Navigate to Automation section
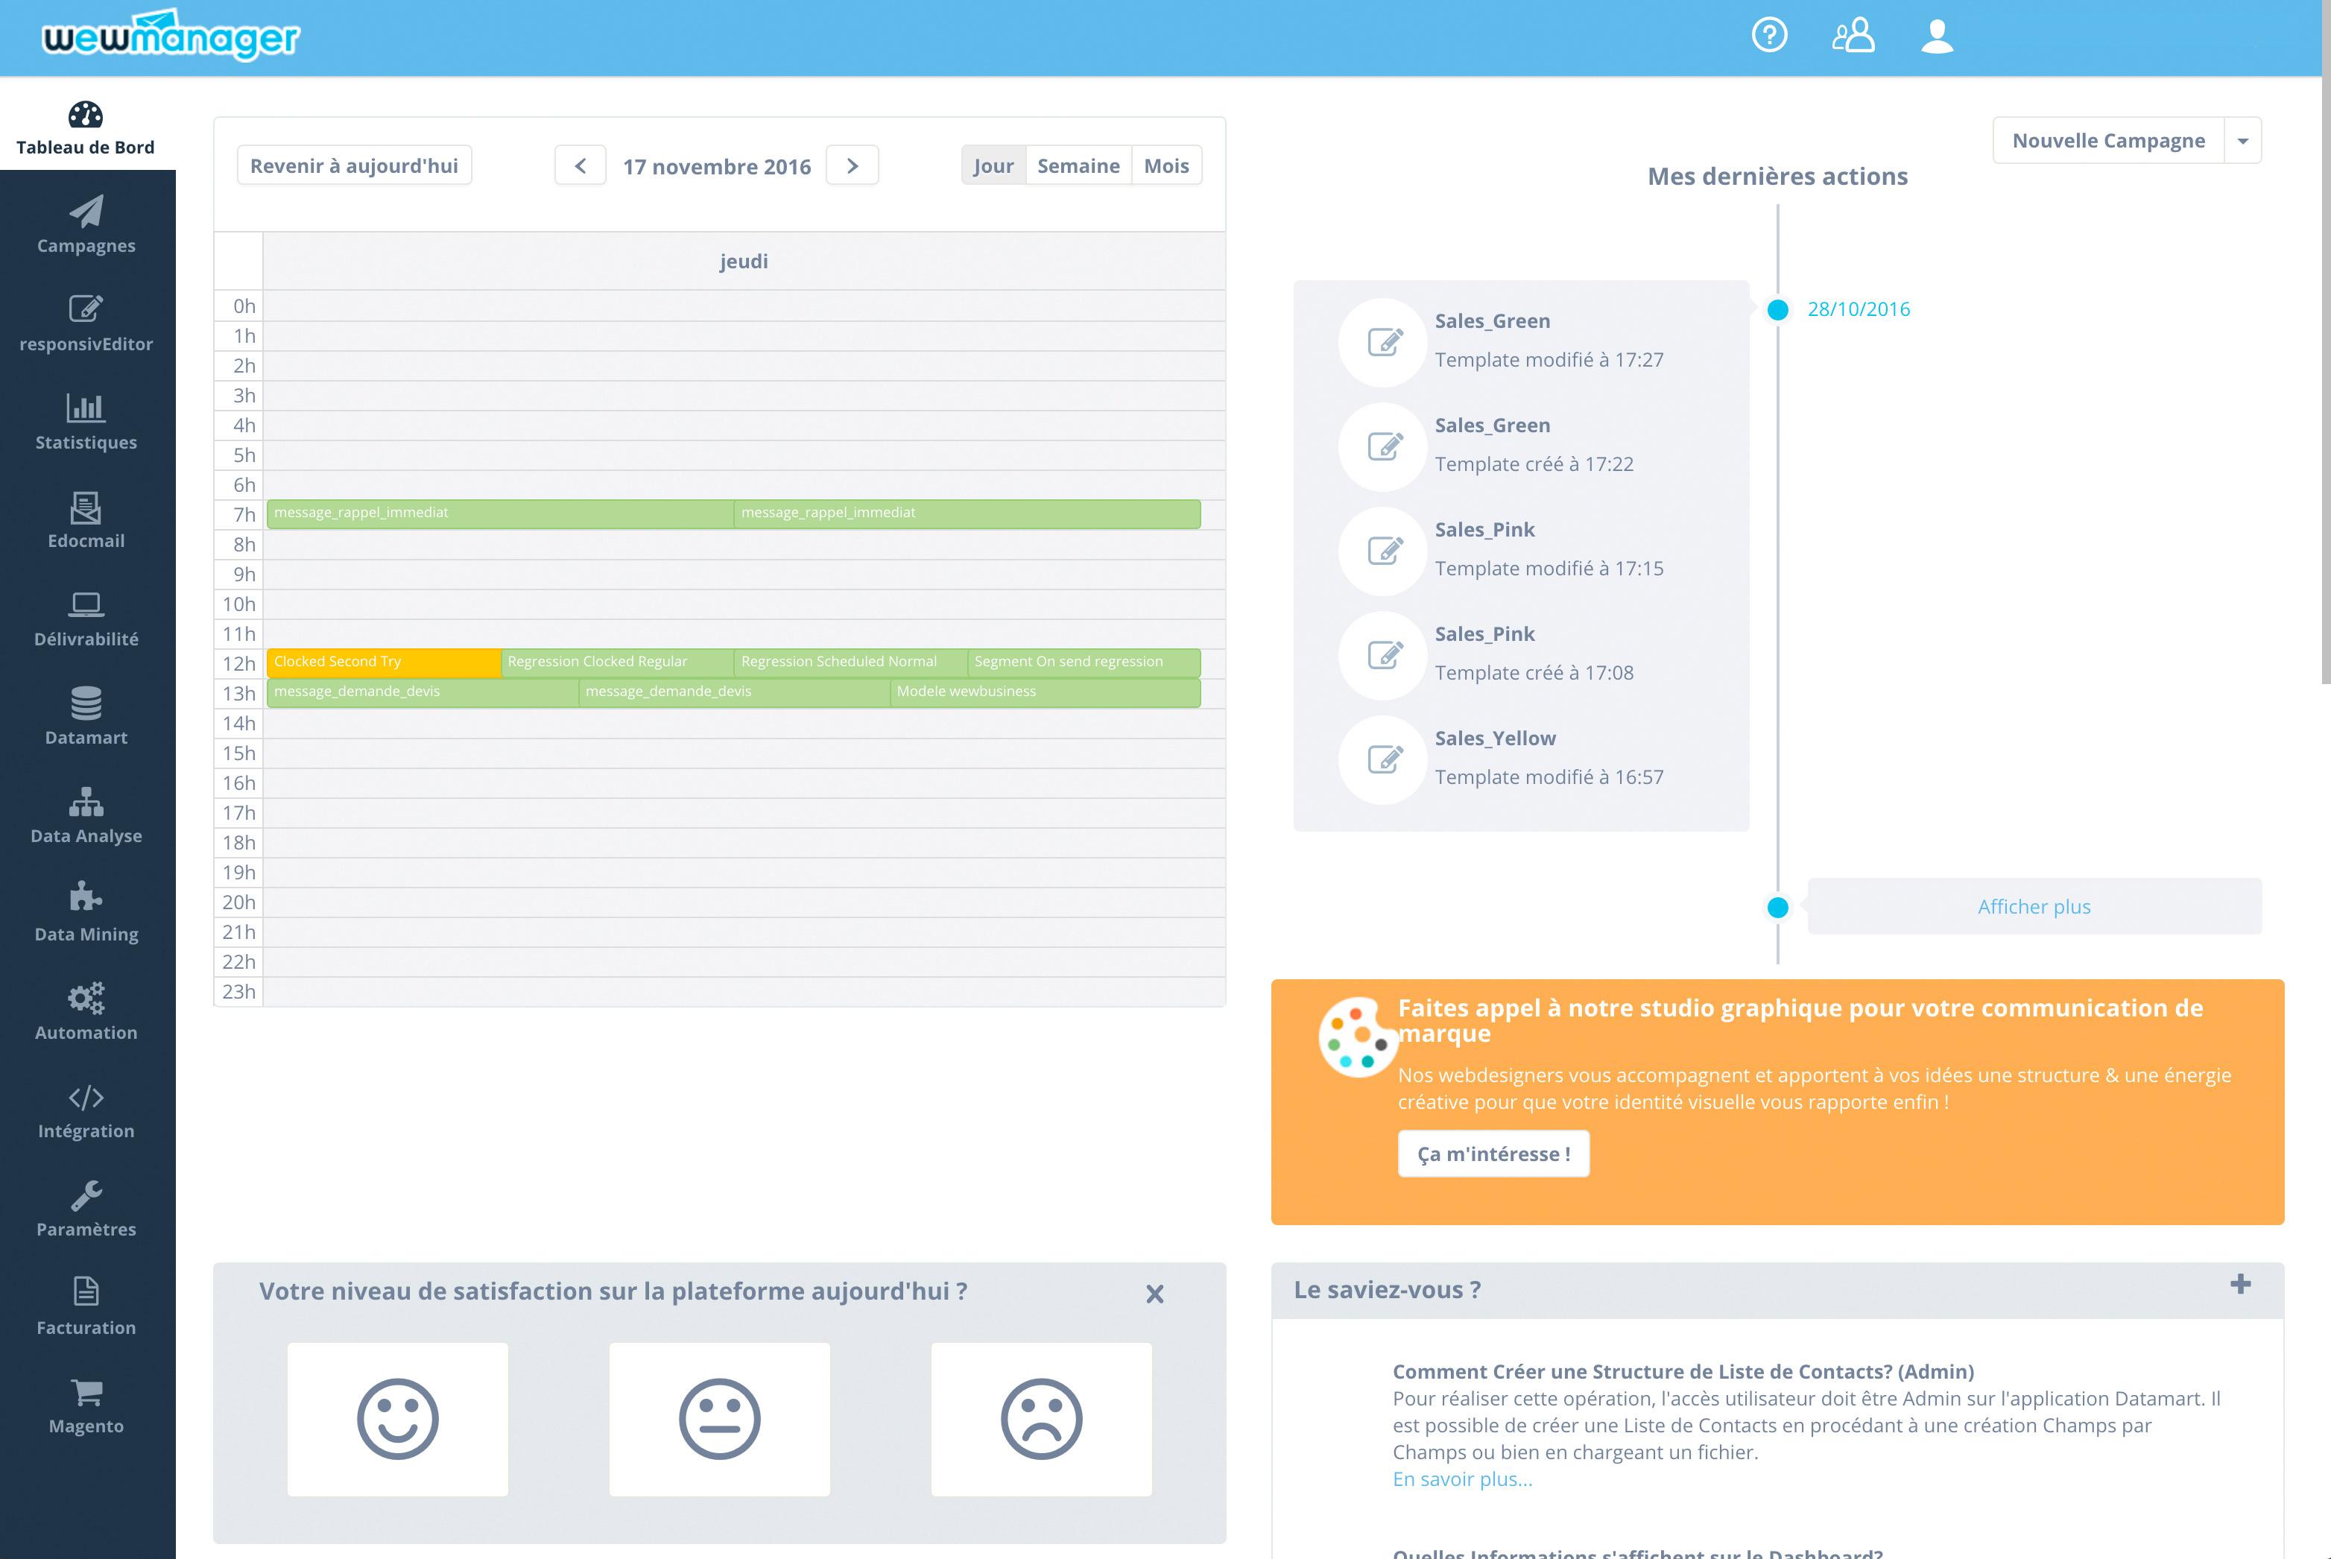2331x1559 pixels. [x=85, y=1013]
